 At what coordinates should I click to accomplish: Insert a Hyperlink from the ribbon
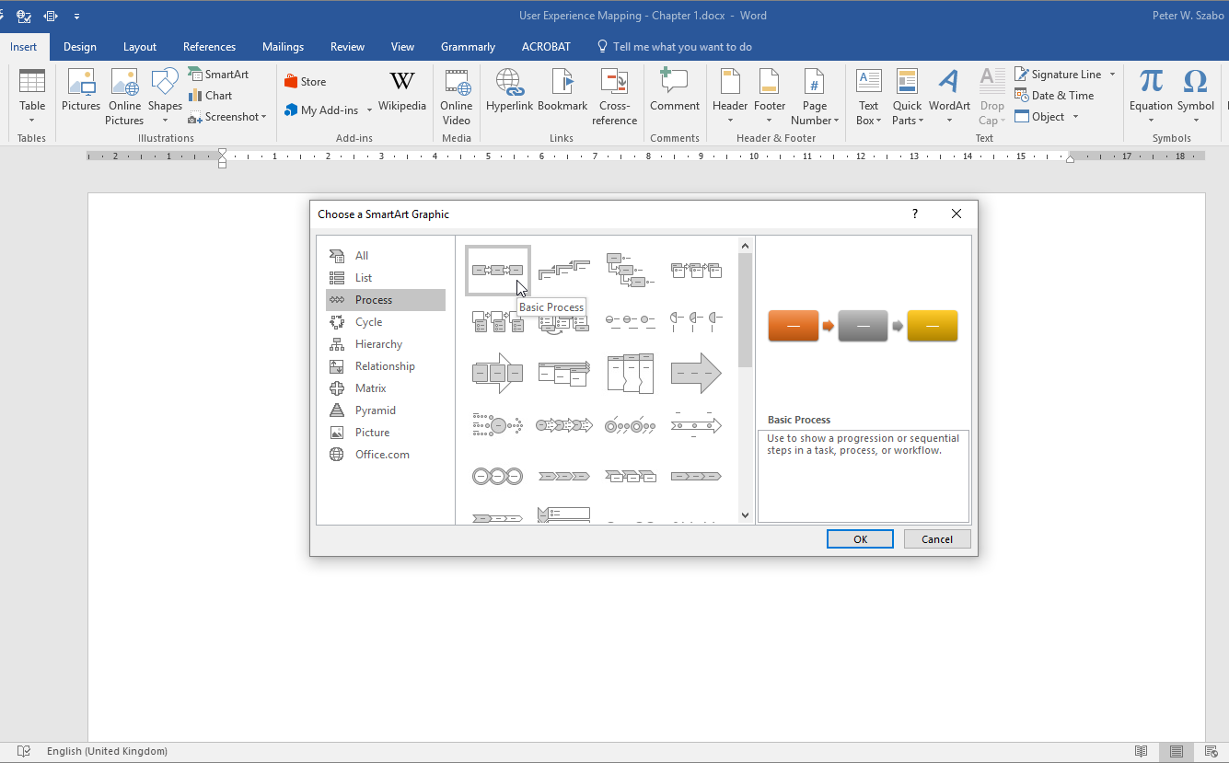(509, 91)
